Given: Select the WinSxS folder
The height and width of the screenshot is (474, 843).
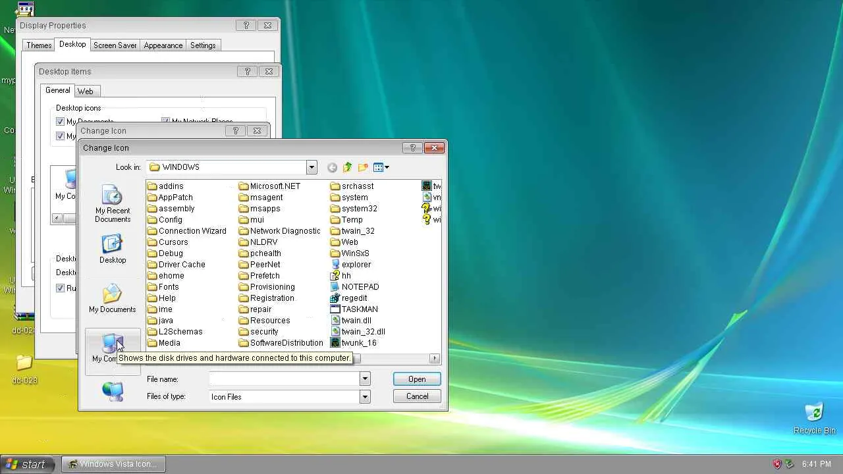Looking at the screenshot, I should point(350,253).
